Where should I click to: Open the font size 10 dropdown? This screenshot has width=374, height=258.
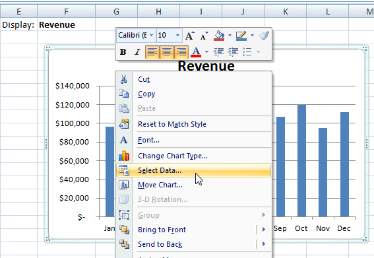(x=177, y=36)
